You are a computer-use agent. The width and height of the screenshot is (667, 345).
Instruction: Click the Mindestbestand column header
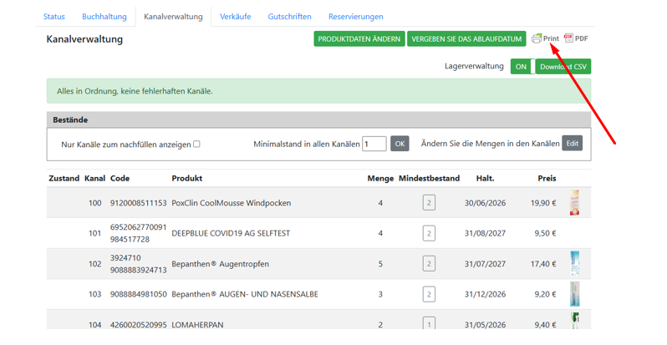tap(429, 179)
